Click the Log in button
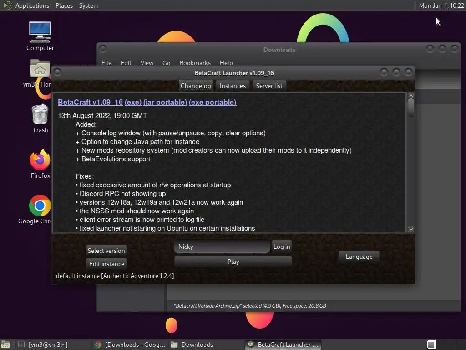This screenshot has height=350, width=466. [x=281, y=247]
